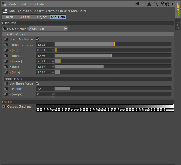Viewport: 181px width, 165px height.
Task: Click keyframe icon beside Preset Metals
Action: [x=4, y=29]
